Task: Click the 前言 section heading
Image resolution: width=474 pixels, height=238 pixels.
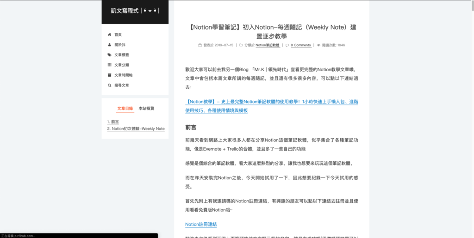Action: pyautogui.click(x=191, y=128)
